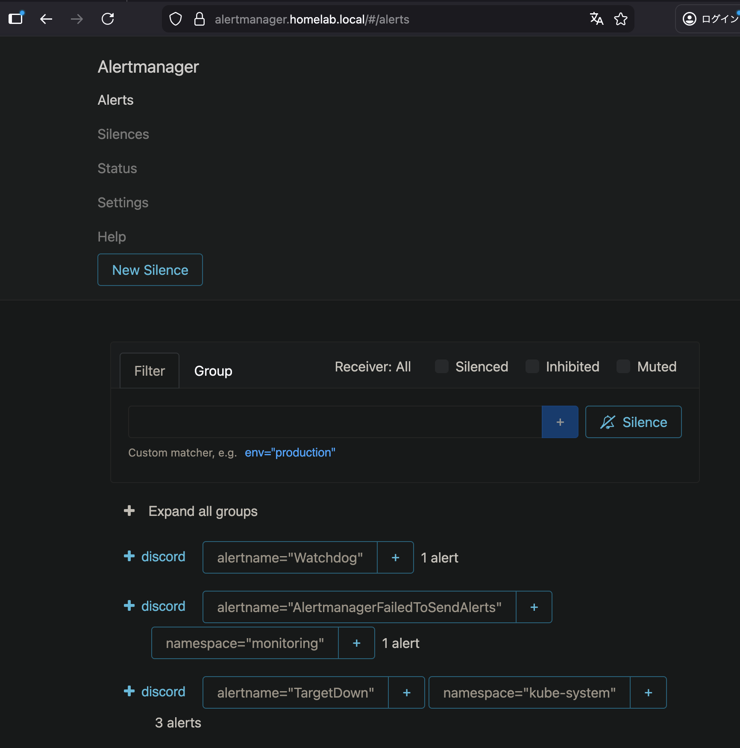The height and width of the screenshot is (748, 740).
Task: Click the padlock connection security icon
Action: pyautogui.click(x=199, y=19)
